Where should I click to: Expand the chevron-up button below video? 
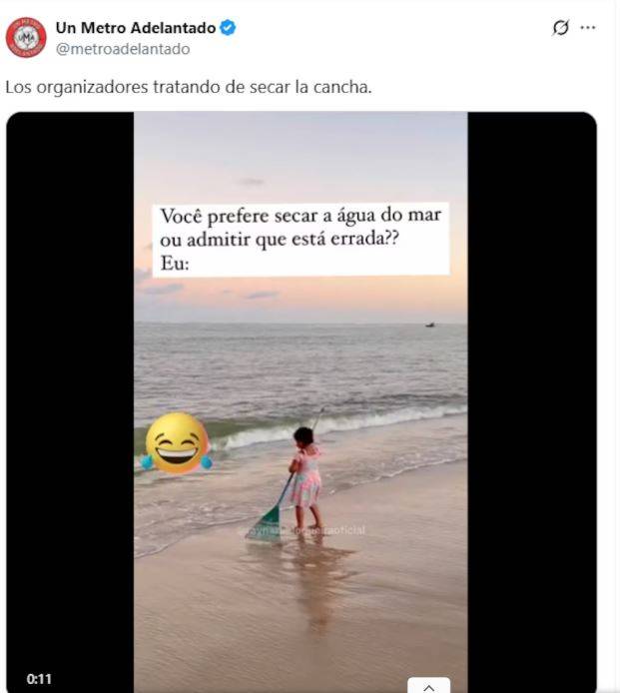click(x=428, y=685)
